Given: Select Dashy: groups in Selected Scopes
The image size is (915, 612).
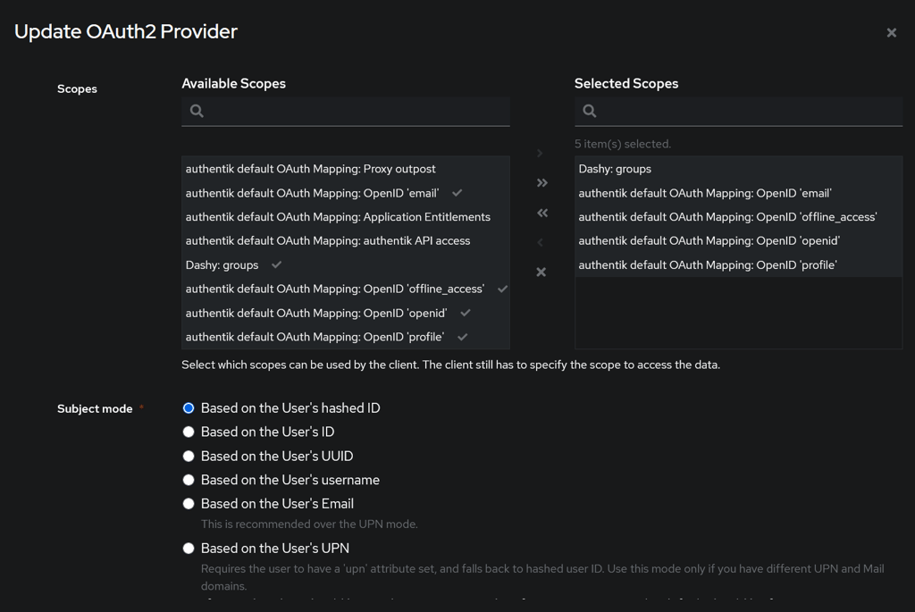Looking at the screenshot, I should pyautogui.click(x=738, y=169).
